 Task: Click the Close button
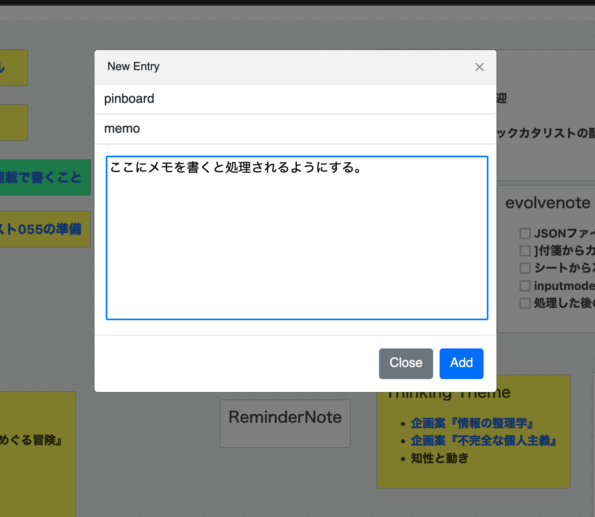[x=405, y=363]
